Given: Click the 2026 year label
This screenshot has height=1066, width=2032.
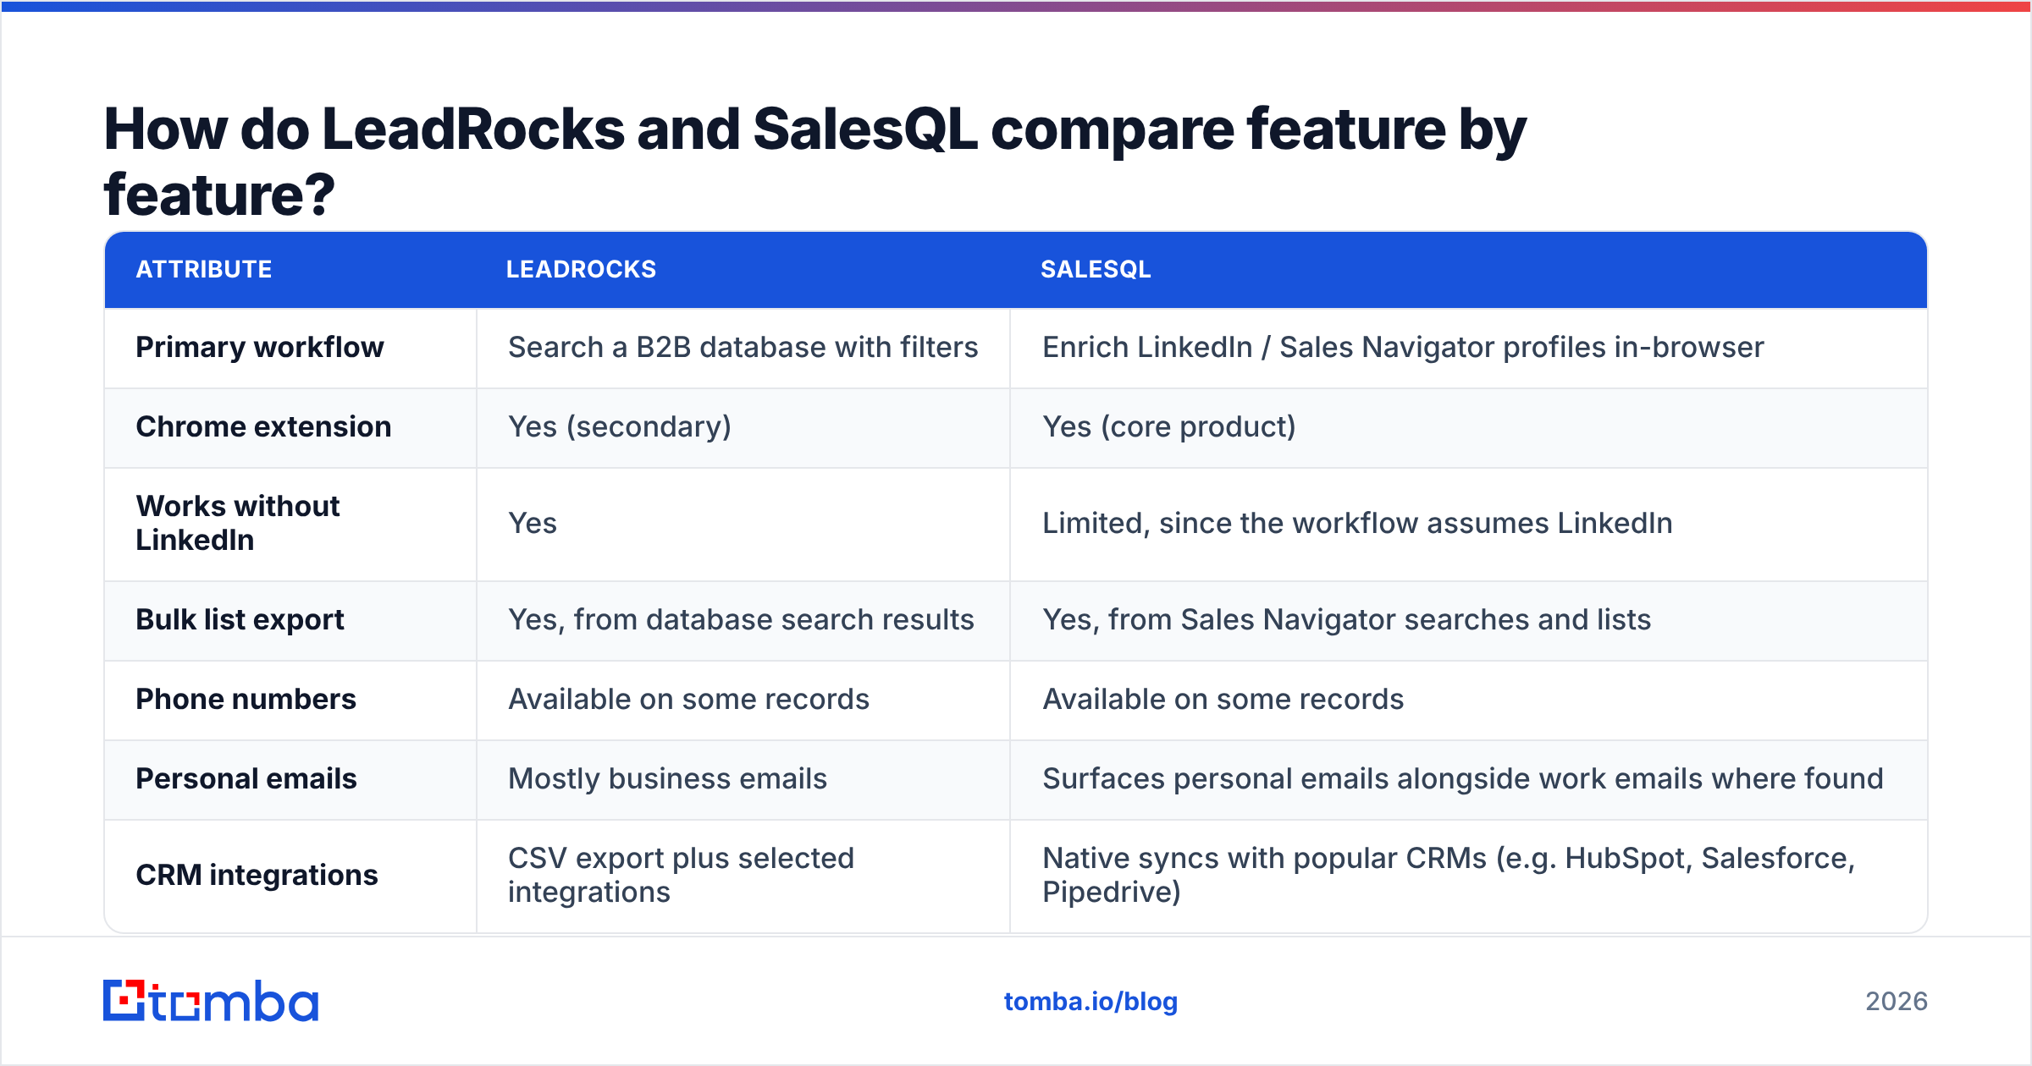Looking at the screenshot, I should [x=1897, y=1002].
